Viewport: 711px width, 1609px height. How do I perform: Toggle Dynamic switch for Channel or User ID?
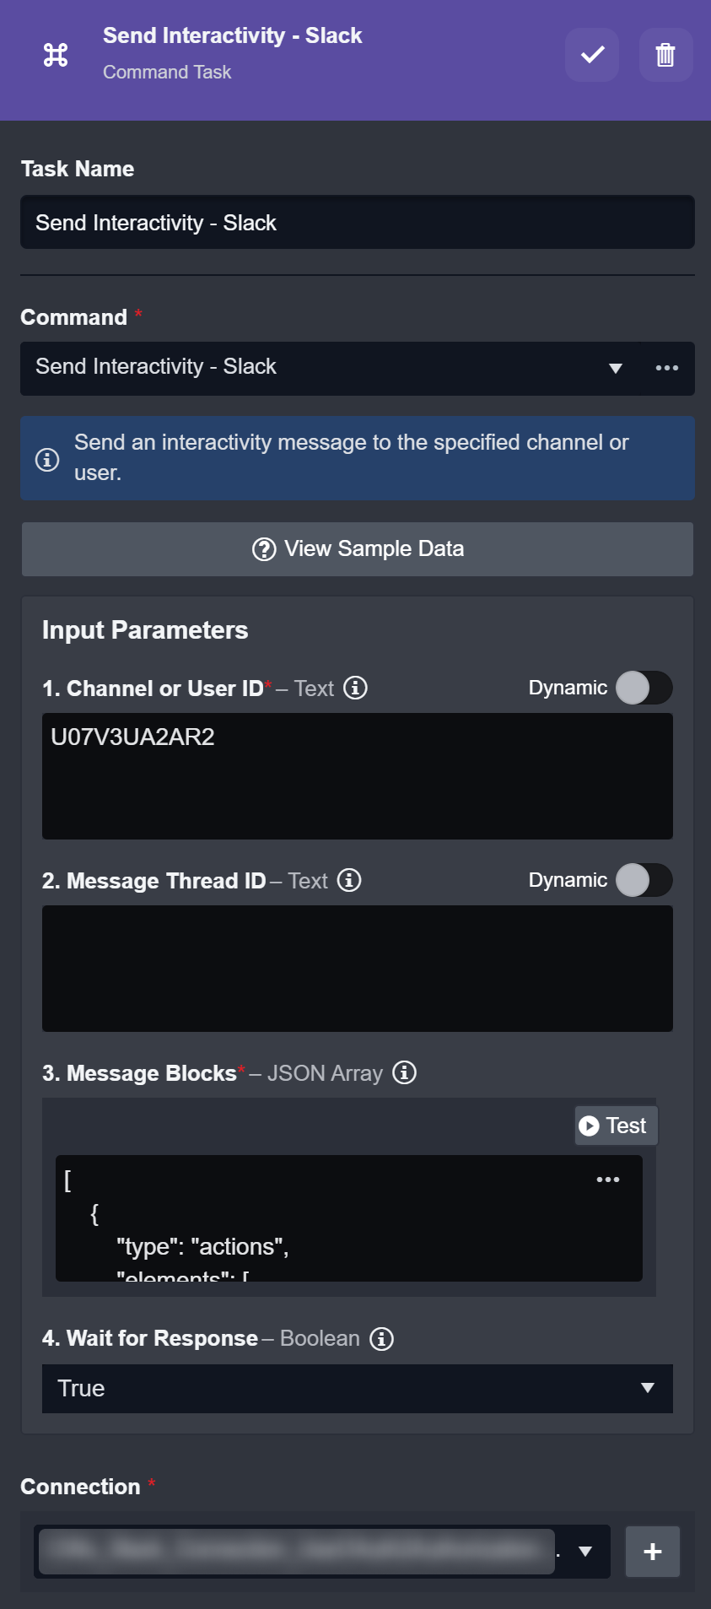click(644, 688)
